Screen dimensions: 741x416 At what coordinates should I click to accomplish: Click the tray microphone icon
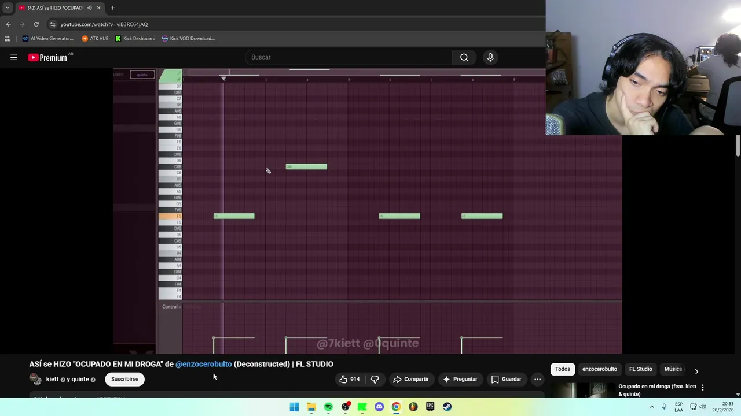pyautogui.click(x=664, y=407)
